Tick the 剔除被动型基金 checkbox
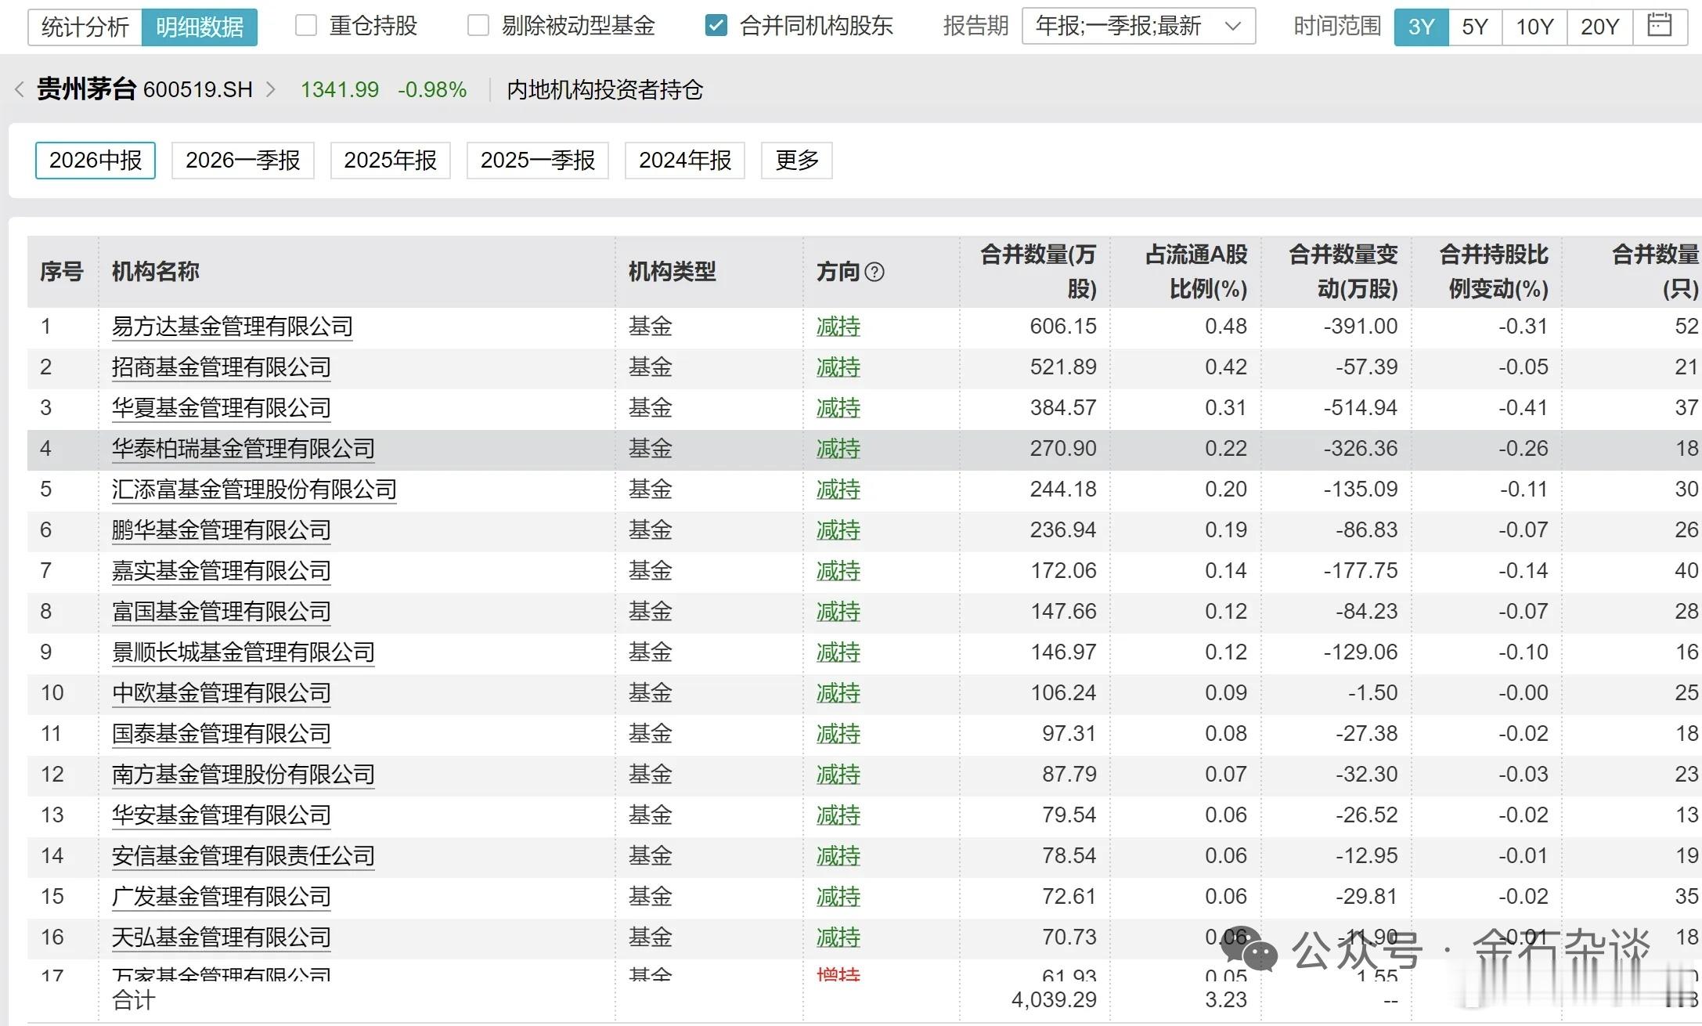Viewport: 1702px width, 1026px height. point(478,26)
